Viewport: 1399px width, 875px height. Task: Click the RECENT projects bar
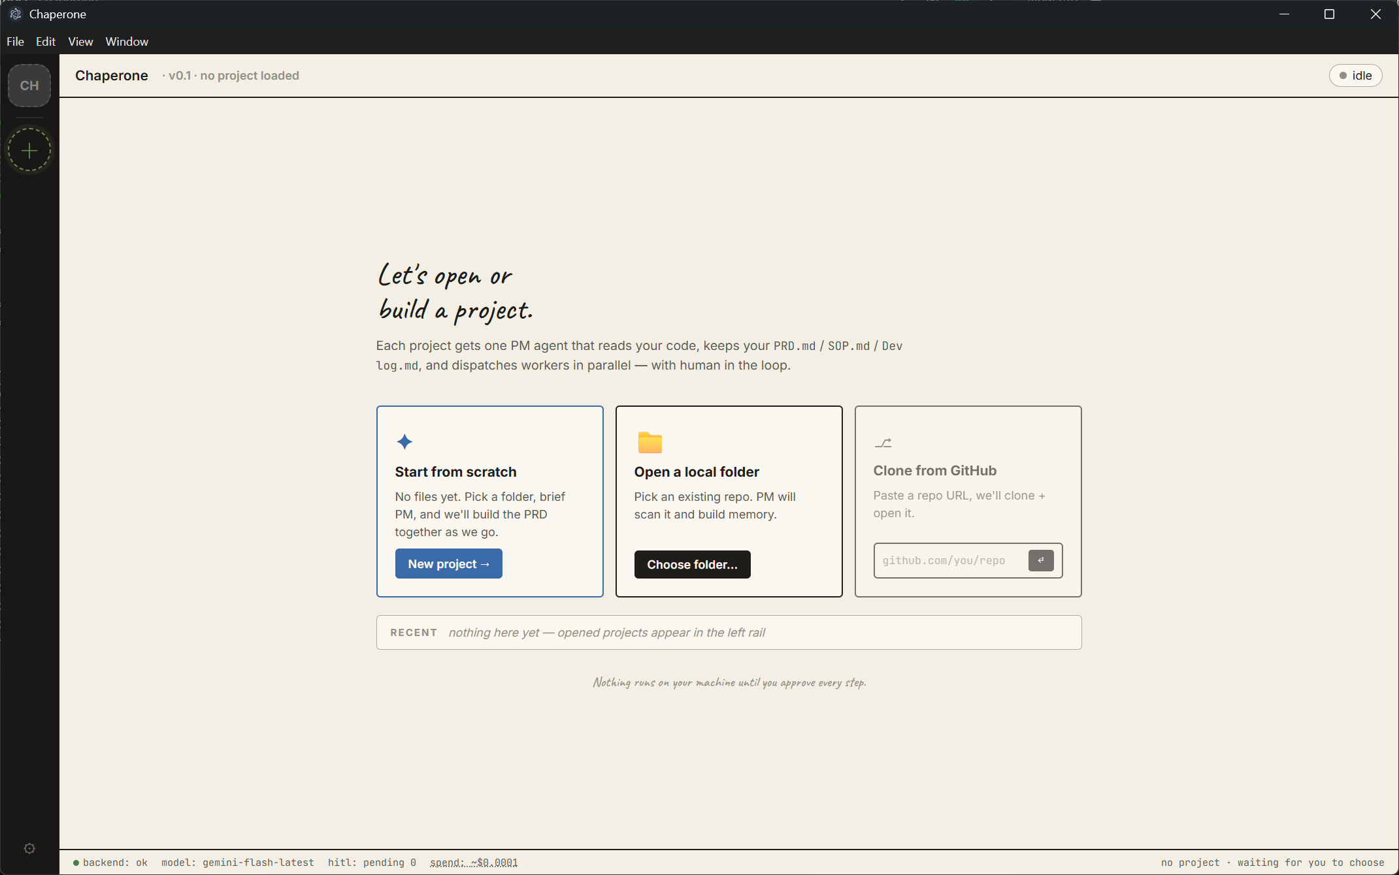click(729, 632)
